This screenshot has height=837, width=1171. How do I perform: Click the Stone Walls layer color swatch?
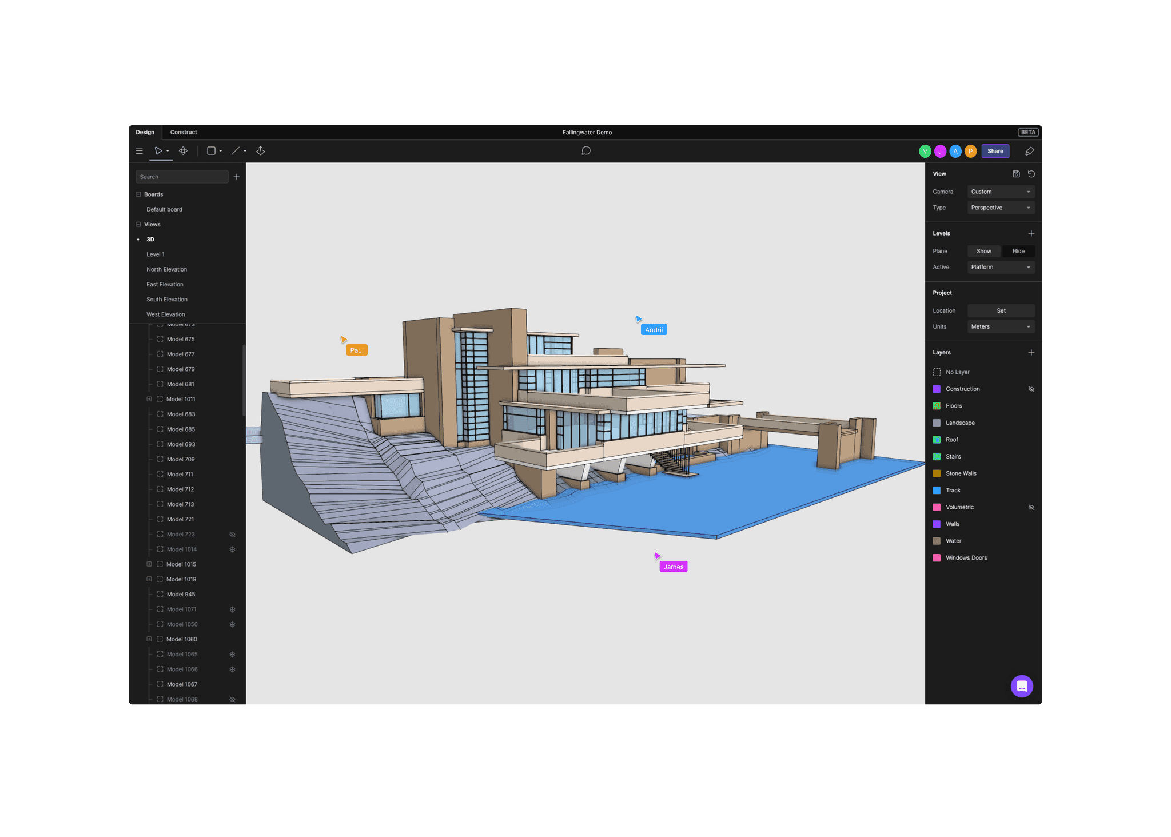937,473
